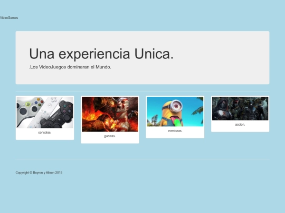Viewport: 285px width, 213px height.
Task: Select the 'aventuras.' caption text
Action: pos(175,130)
